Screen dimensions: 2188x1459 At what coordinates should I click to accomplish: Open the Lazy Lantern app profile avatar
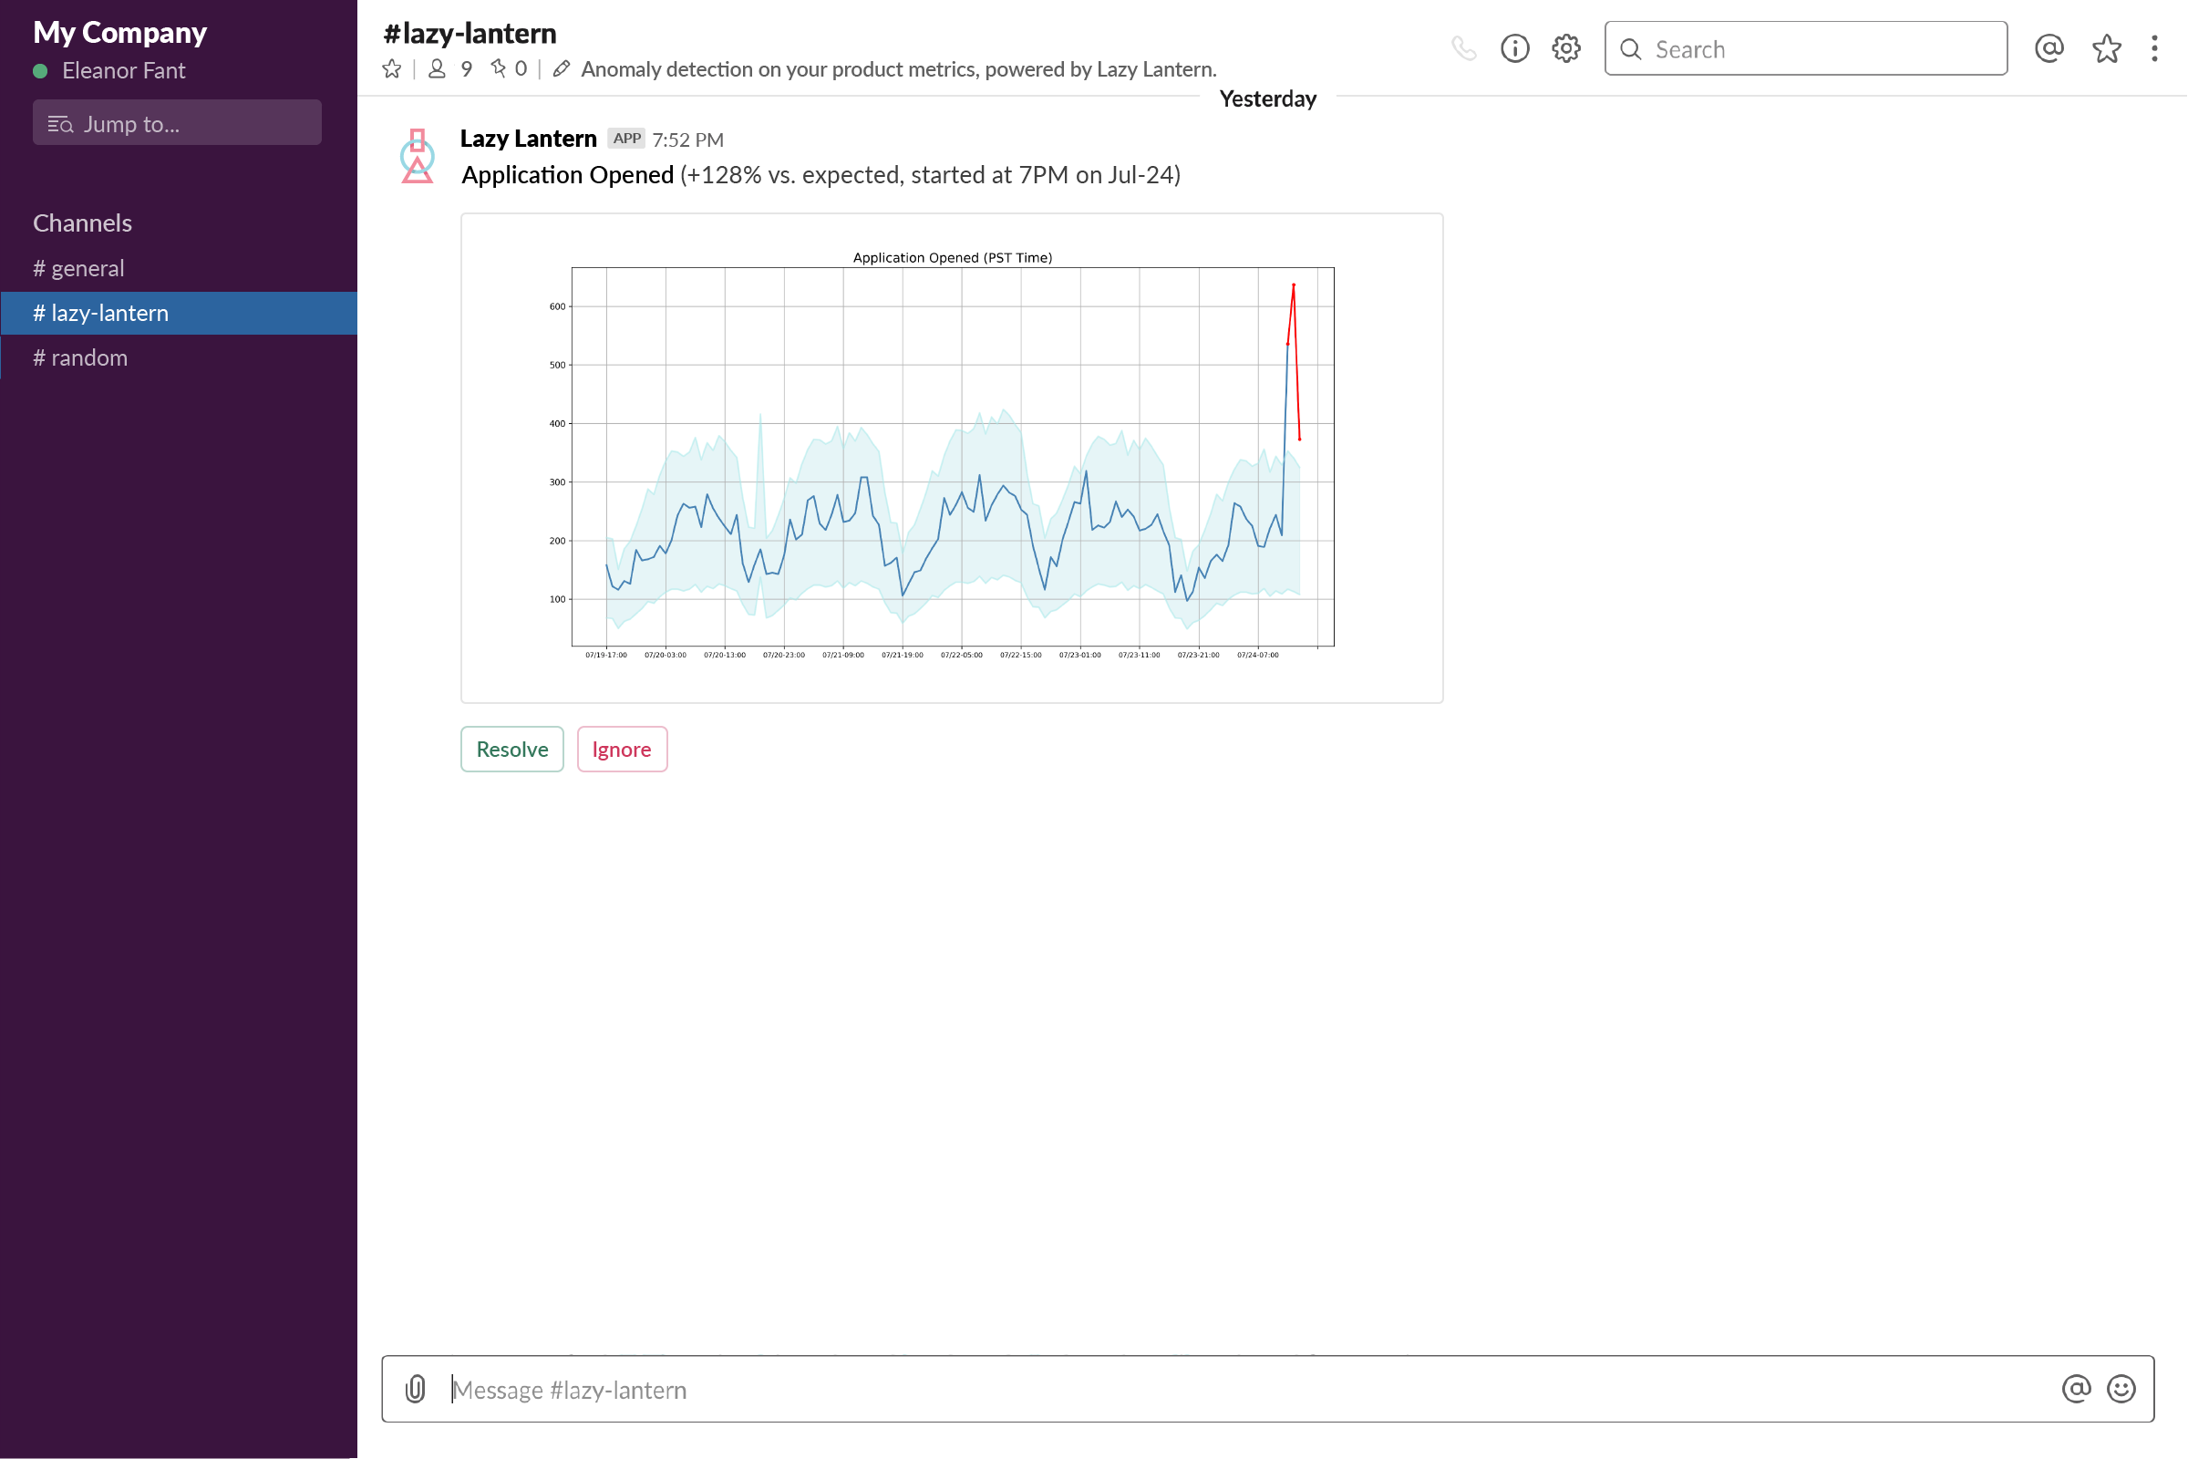(418, 156)
